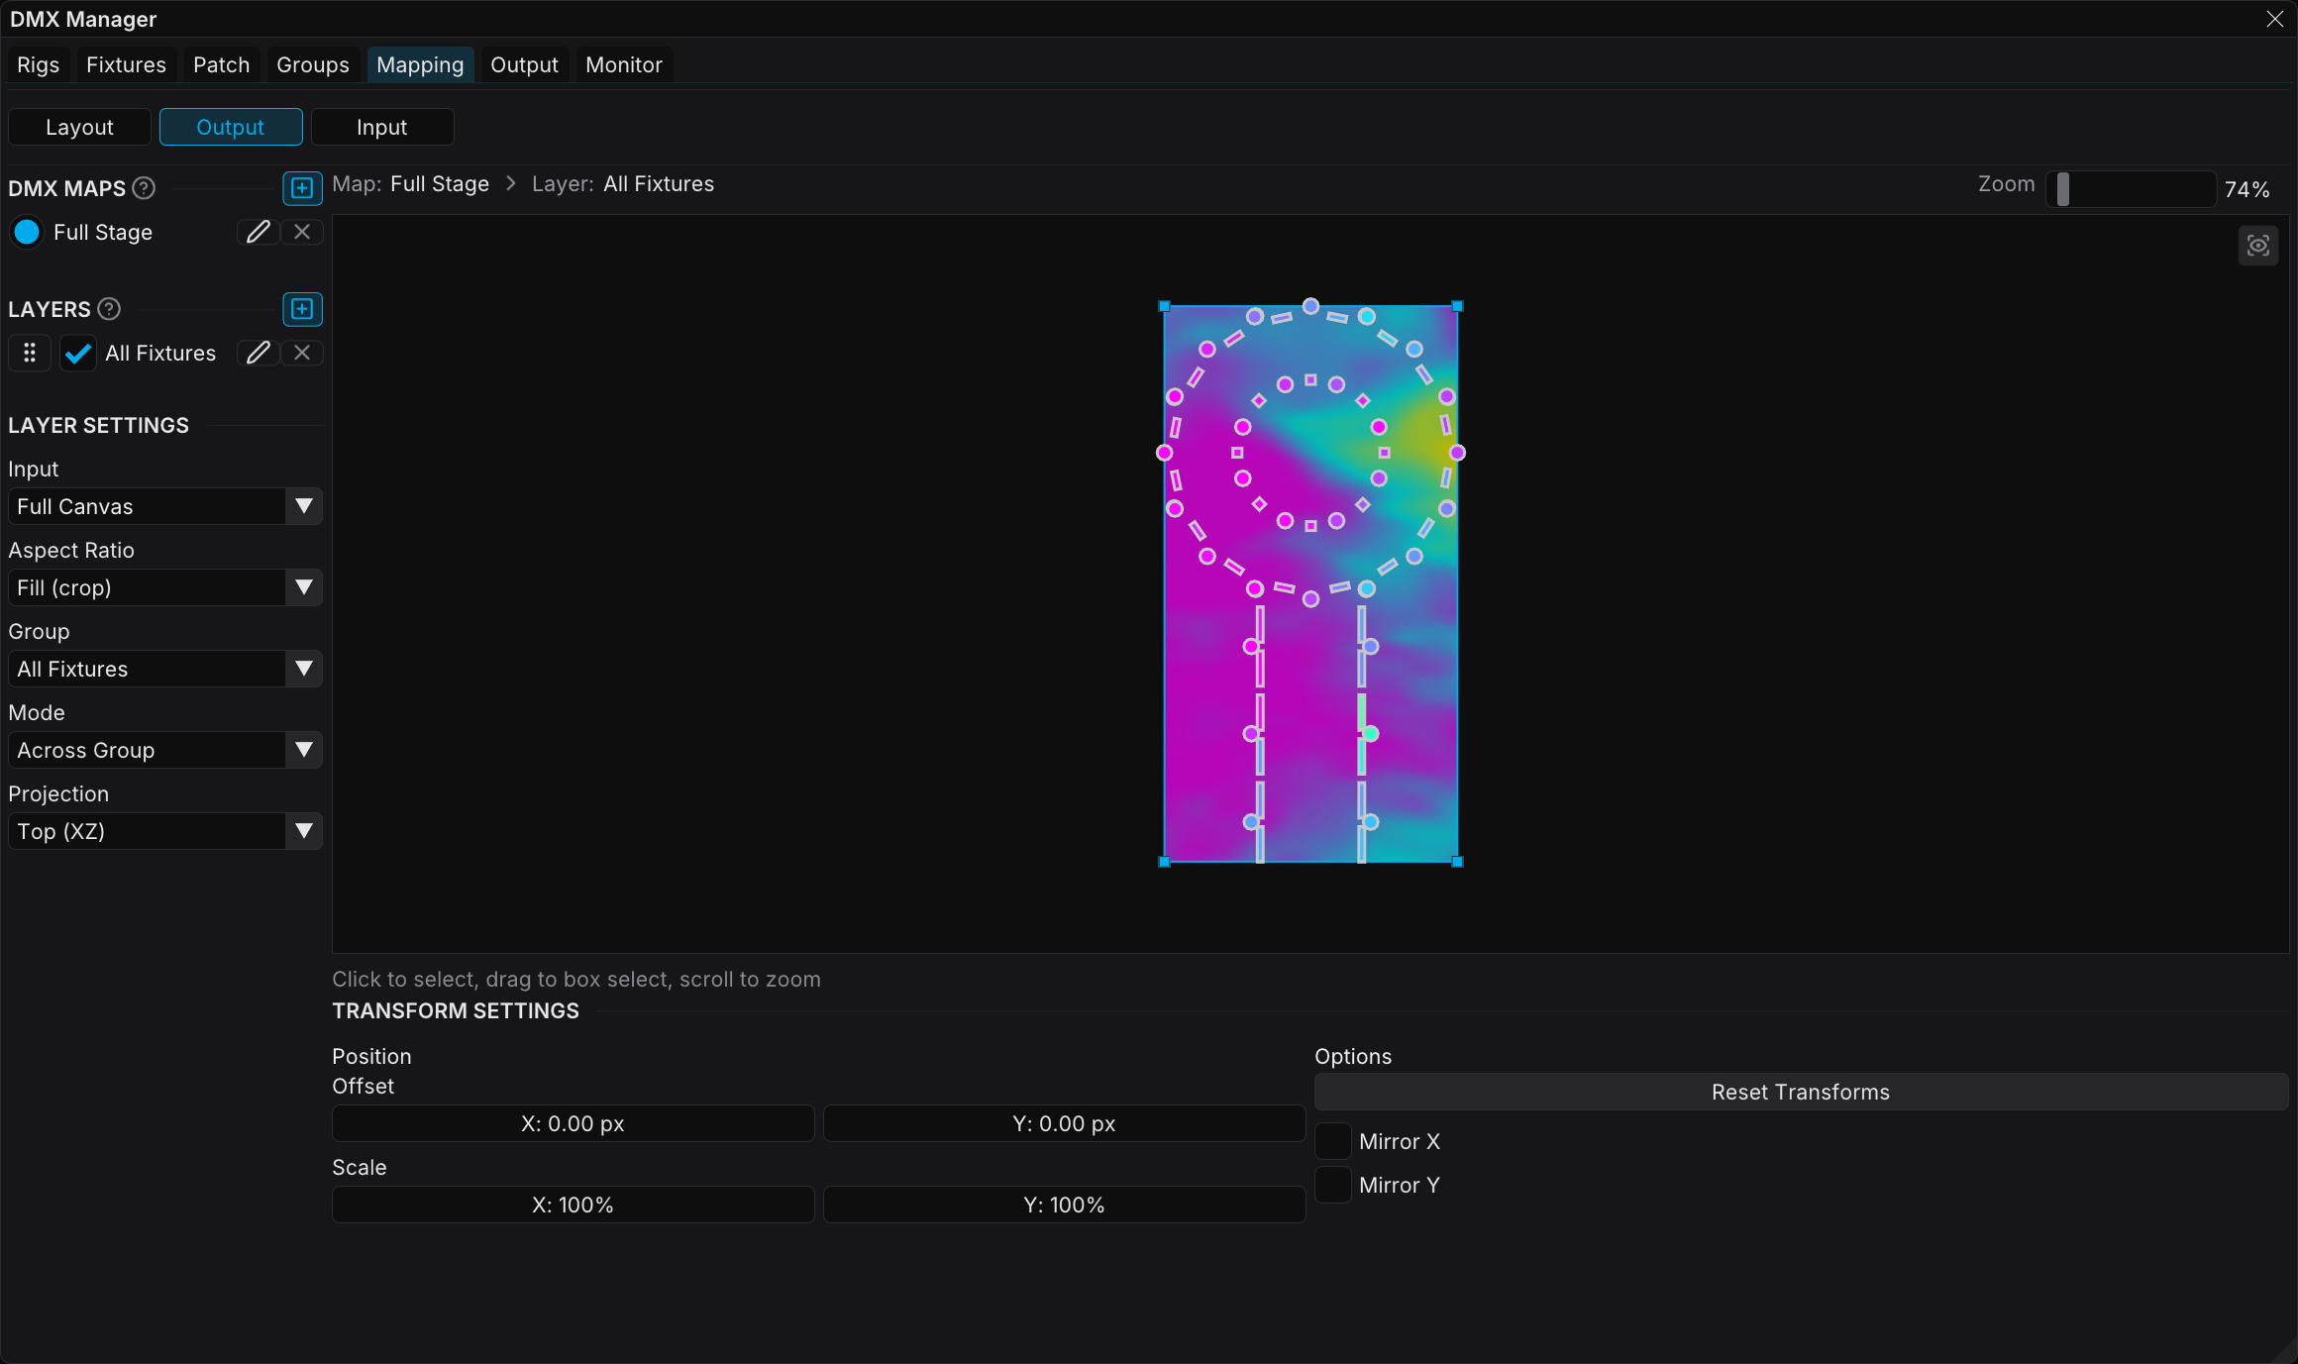Close the DMX Manager window
This screenshot has height=1364, width=2298.
(x=2274, y=19)
